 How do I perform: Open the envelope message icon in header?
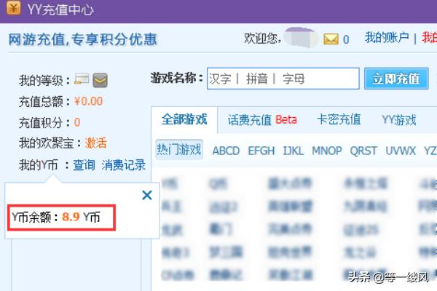pyautogui.click(x=331, y=39)
